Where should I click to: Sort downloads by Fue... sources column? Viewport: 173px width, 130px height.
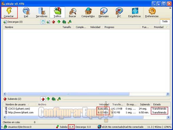(x=146, y=27)
